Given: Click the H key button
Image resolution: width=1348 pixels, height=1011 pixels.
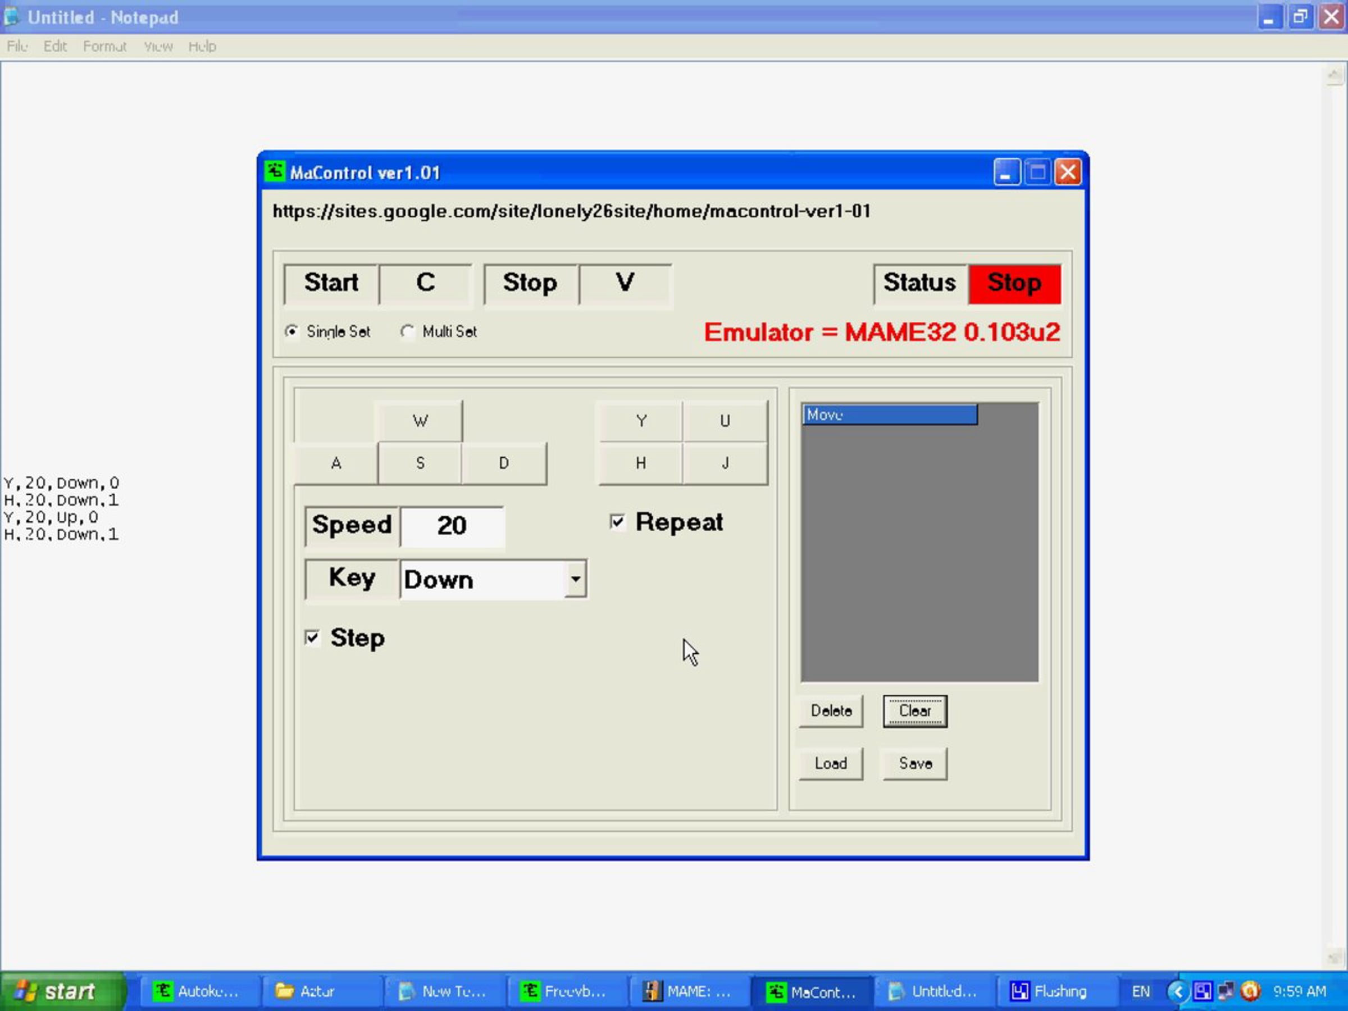Looking at the screenshot, I should (x=641, y=463).
